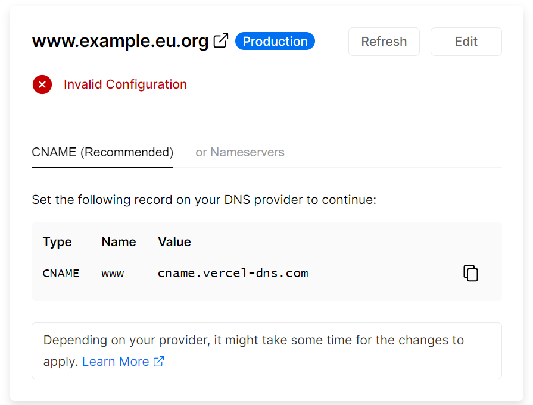The width and height of the screenshot is (533, 405).
Task: Click the Invalid Configuration status text
Action: point(126,84)
